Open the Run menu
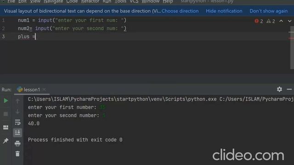The image size is (294, 165). tap(107, 1)
